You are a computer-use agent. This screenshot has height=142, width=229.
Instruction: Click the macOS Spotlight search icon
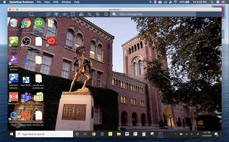[x=212, y=2]
